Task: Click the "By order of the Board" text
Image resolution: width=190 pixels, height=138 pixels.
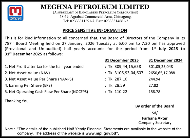Action: [155, 106]
